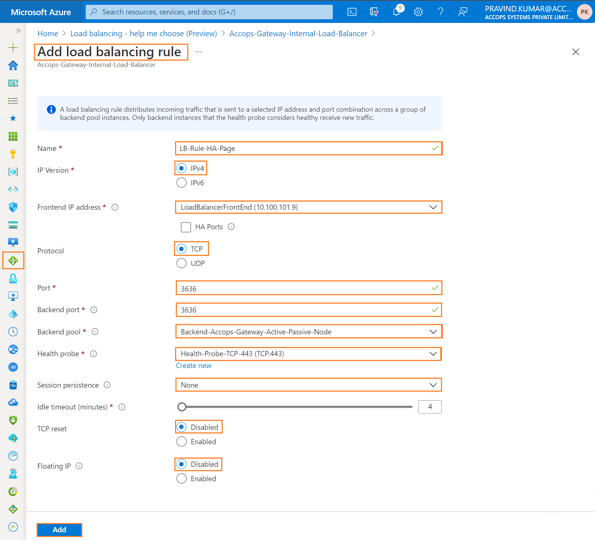595x540 pixels.
Task: Click the Favorites star icon
Action: 13,118
